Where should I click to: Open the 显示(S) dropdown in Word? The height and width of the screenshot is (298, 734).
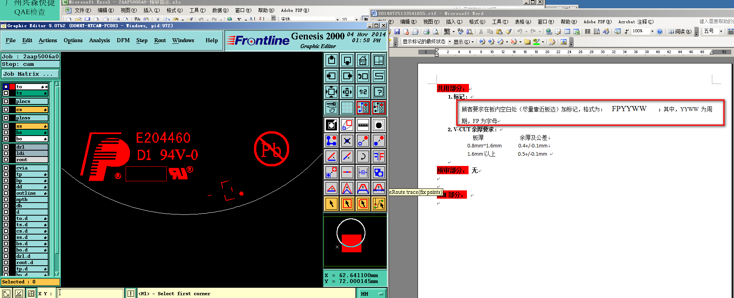463,42
